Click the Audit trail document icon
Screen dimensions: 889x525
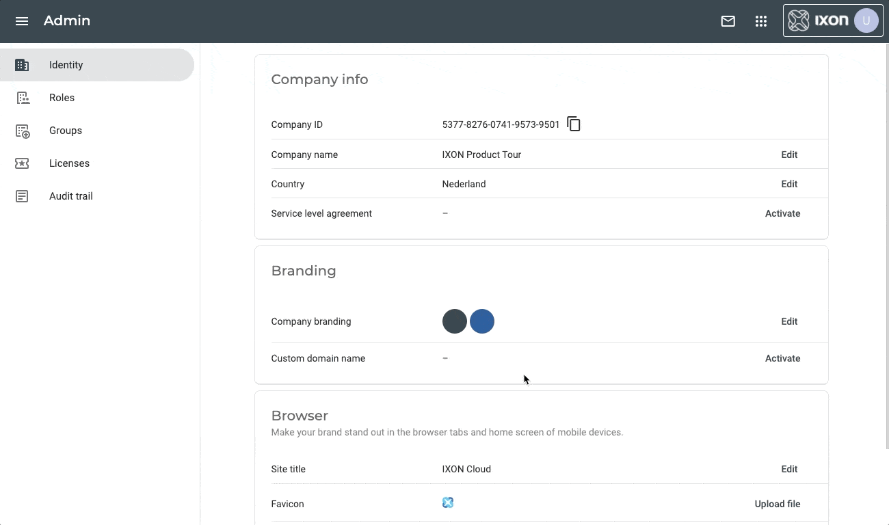22,196
